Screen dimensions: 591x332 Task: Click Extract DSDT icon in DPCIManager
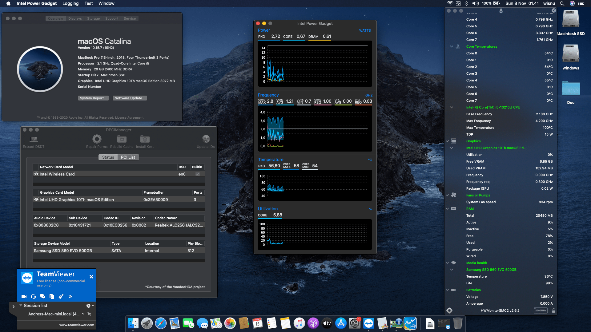[34, 139]
